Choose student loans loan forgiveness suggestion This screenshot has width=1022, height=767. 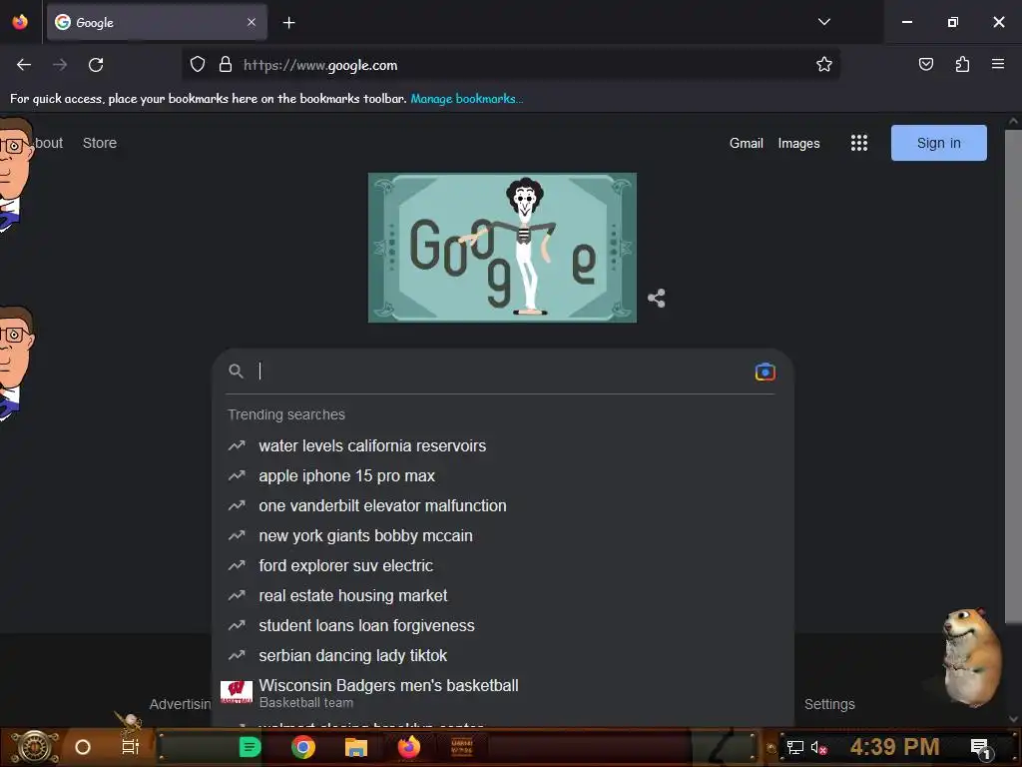point(502,626)
